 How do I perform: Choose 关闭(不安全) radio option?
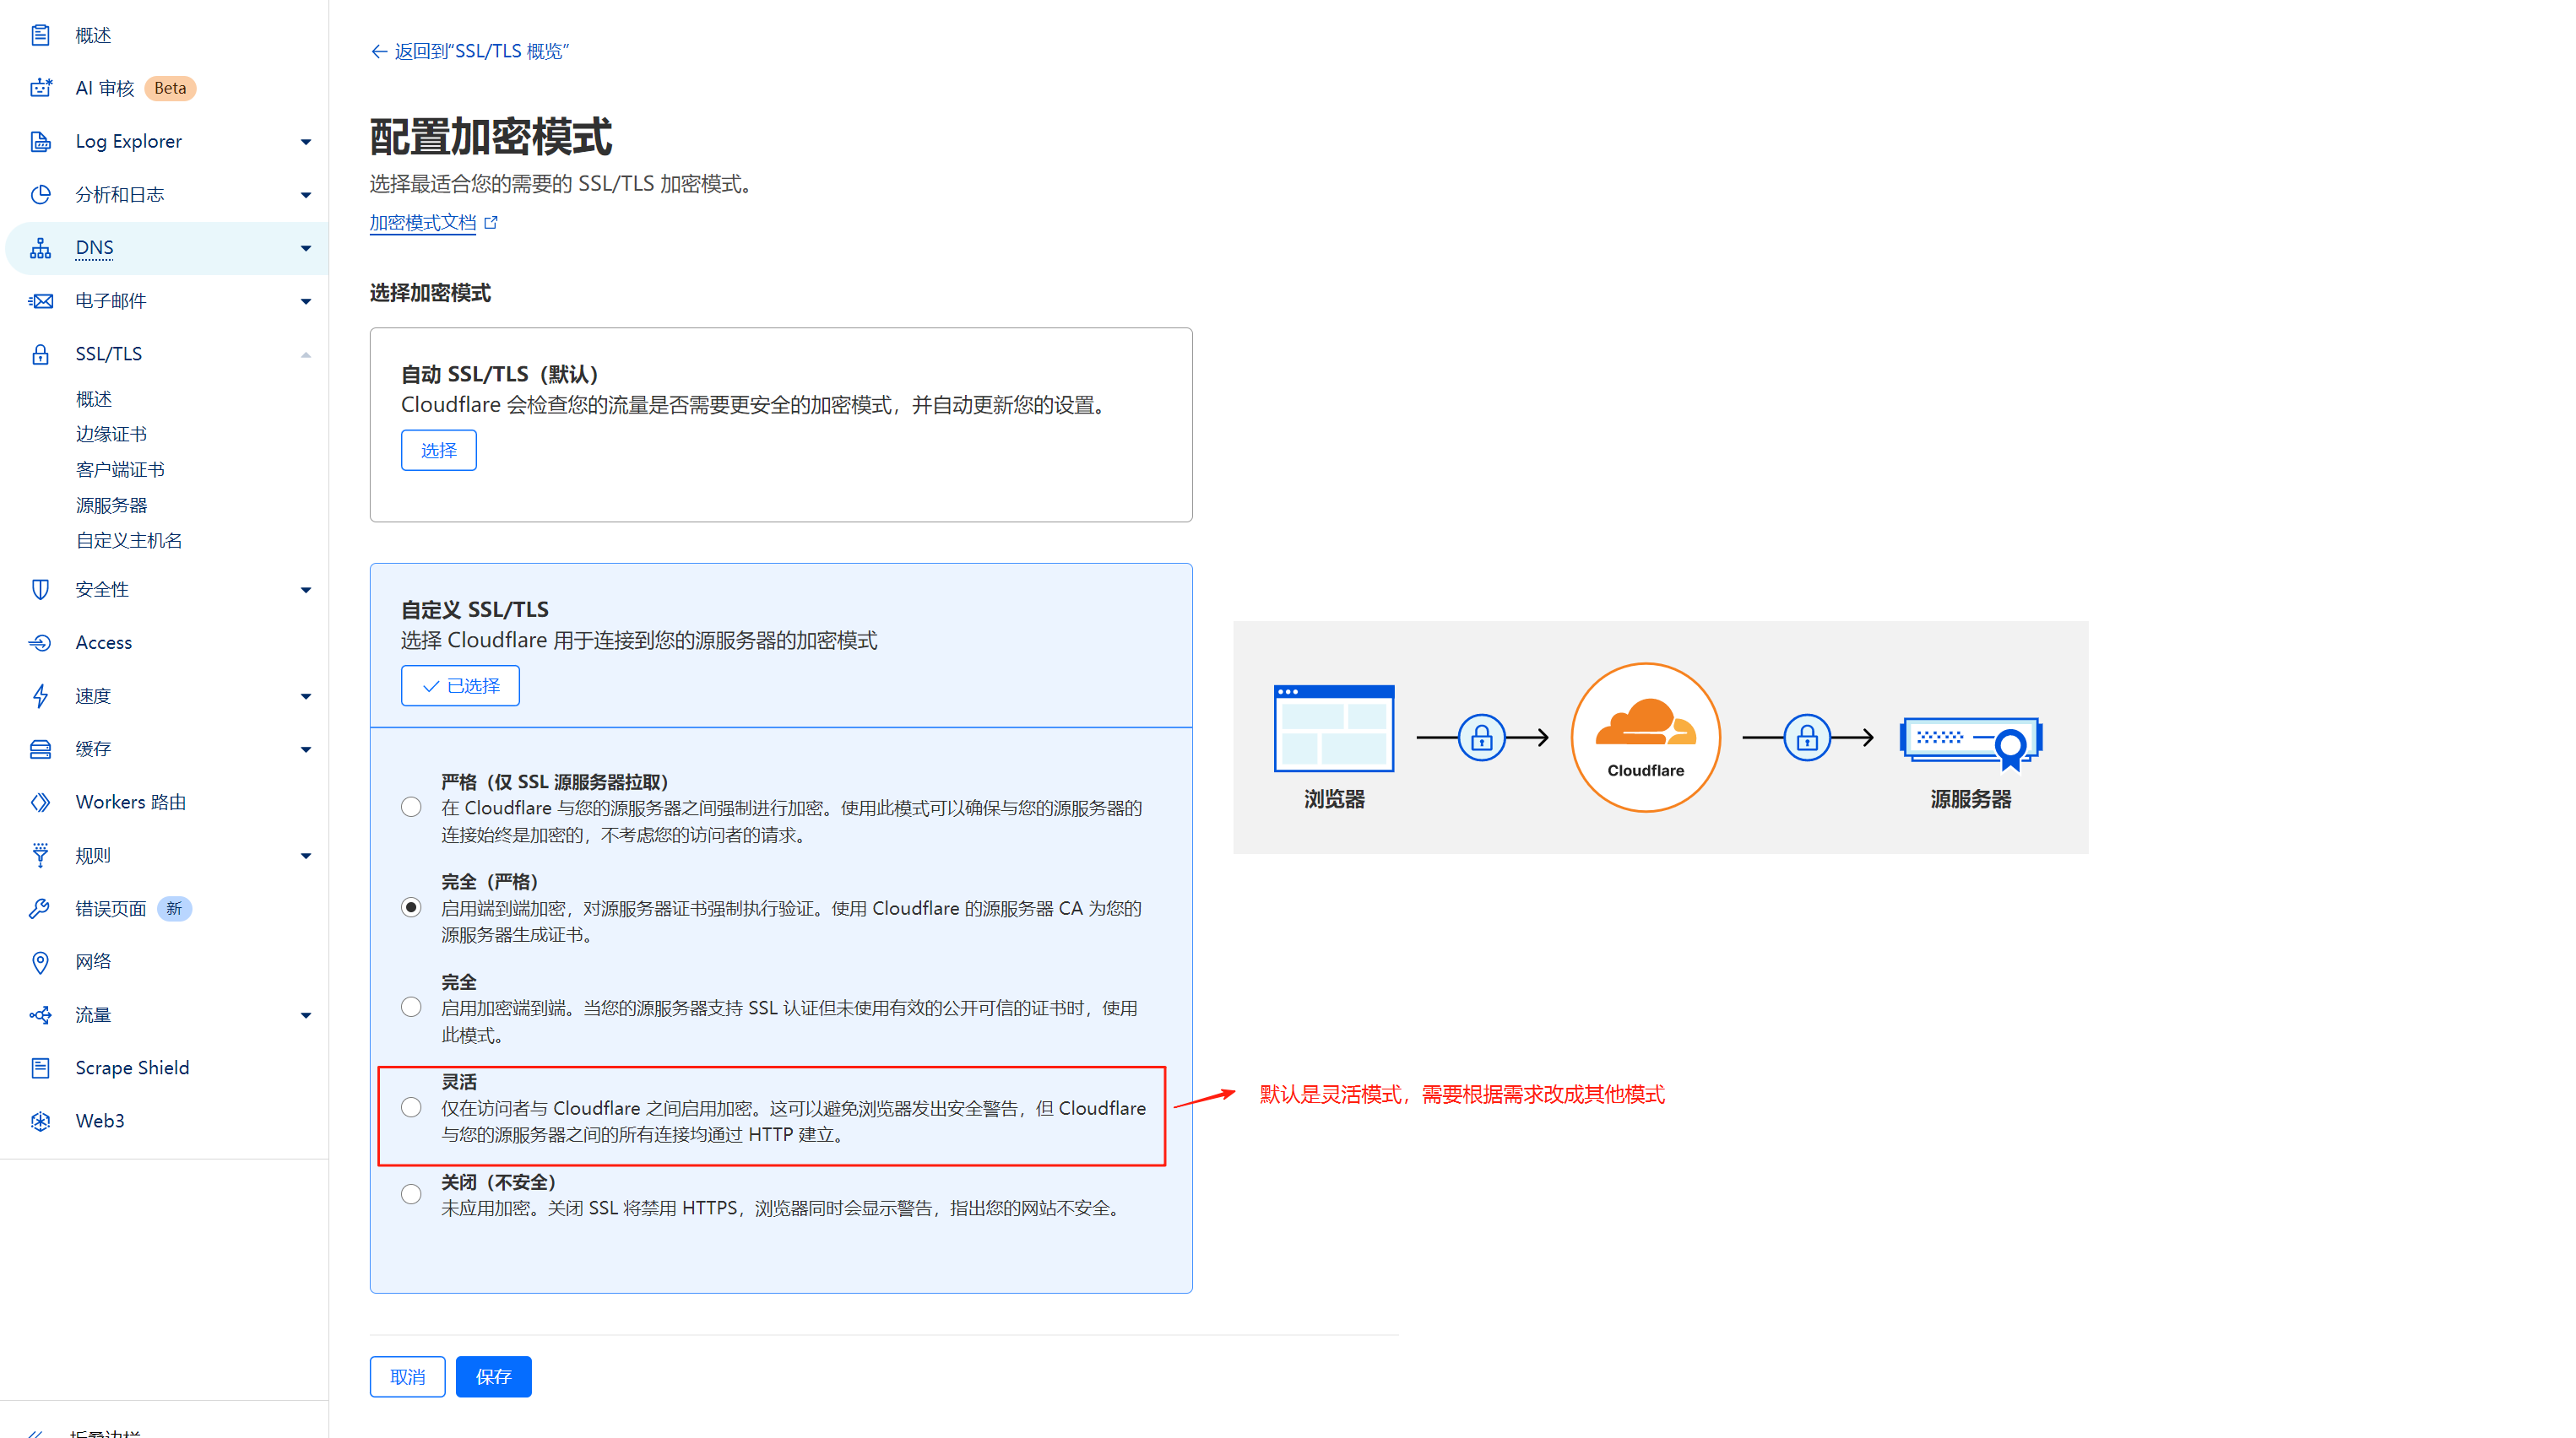(x=411, y=1194)
